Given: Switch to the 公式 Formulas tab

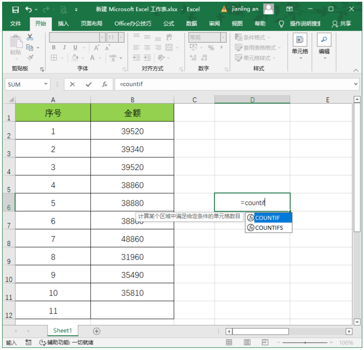Looking at the screenshot, I should (168, 23).
